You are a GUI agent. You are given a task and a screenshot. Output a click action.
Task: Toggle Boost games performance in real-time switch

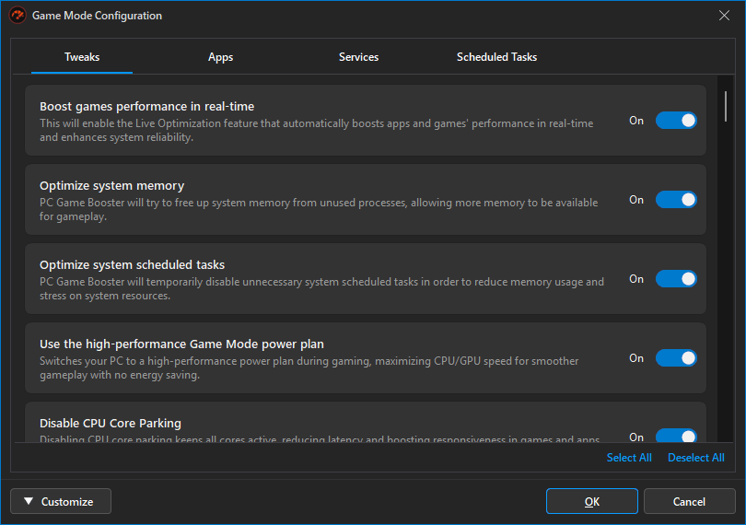coord(676,121)
